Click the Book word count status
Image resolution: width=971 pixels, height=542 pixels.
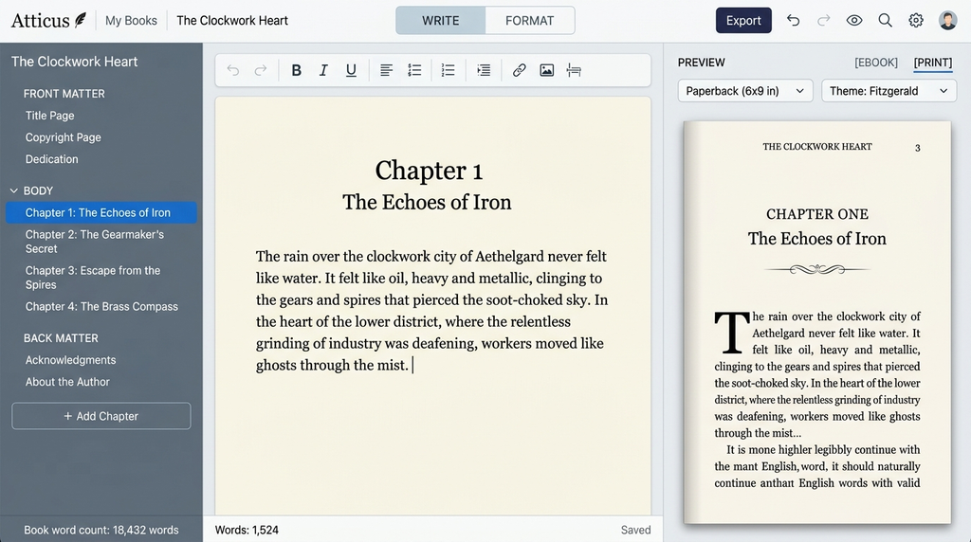pos(101,531)
